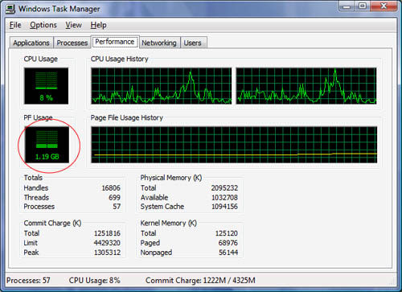Click the 'Kernel Memory (K)' group label
This screenshot has height=292, width=402.
click(x=168, y=223)
